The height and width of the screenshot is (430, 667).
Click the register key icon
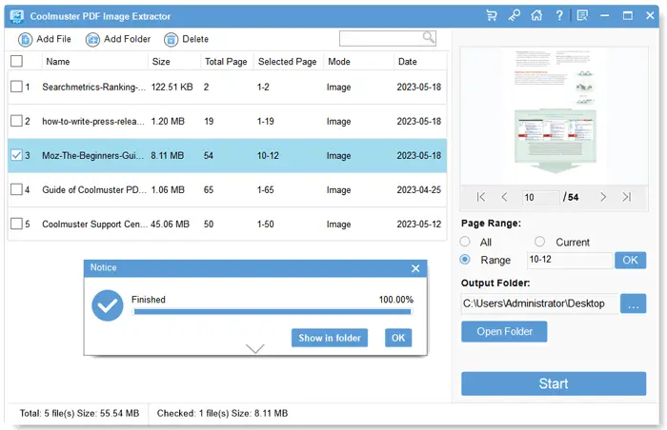click(514, 16)
